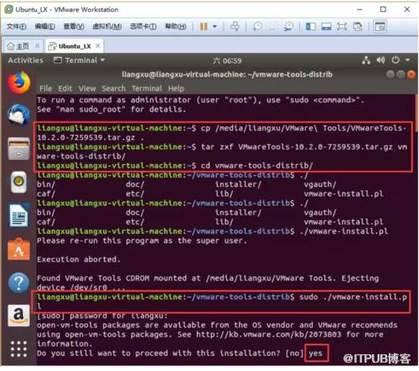Screen dimensions: 419x371
Task: Open the Help dock icon
Action: [x=18, y=283]
